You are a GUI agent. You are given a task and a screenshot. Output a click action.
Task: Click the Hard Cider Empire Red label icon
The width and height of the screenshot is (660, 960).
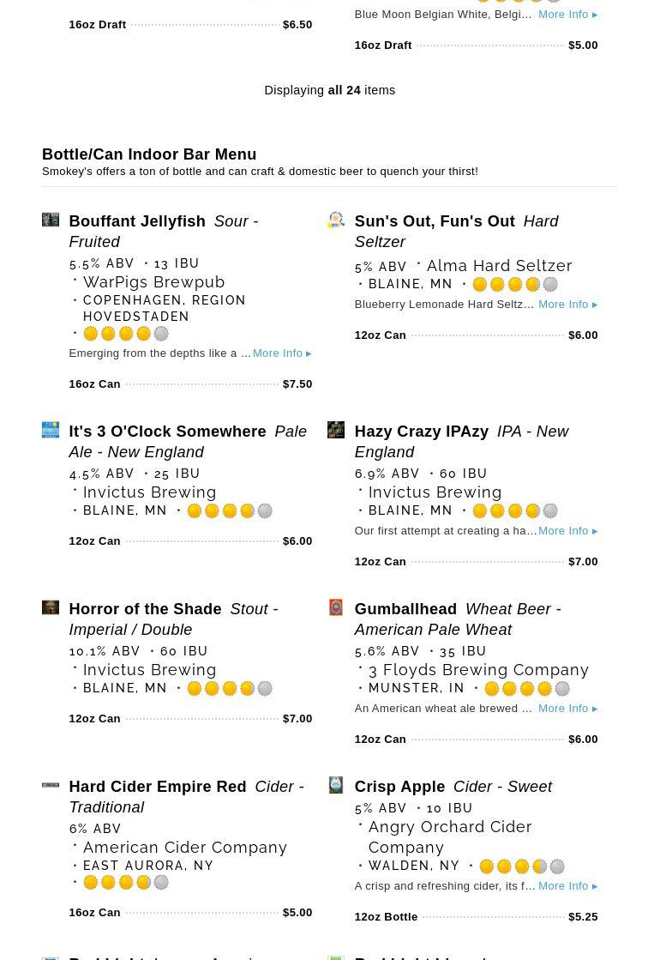51,785
